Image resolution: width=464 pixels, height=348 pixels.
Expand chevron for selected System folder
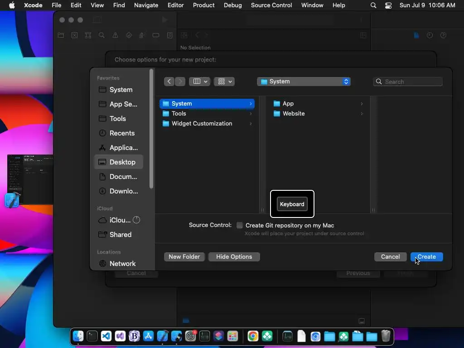(251, 104)
